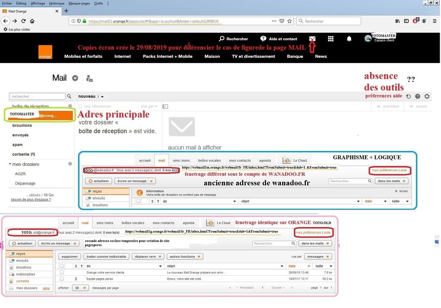
Task: Open the Firefox hamburger menu
Action: pyautogui.click(x=434, y=21)
